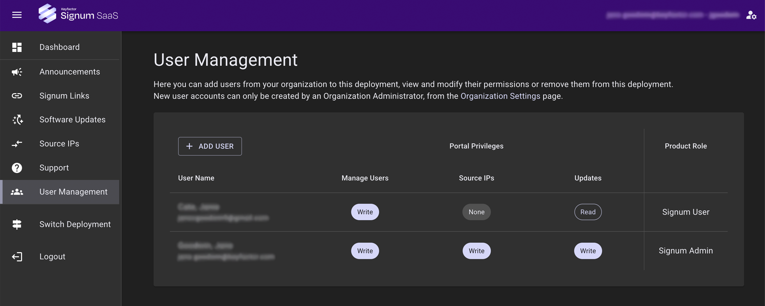Click the Signum Links chain icon
Image resolution: width=765 pixels, height=306 pixels.
pos(17,96)
